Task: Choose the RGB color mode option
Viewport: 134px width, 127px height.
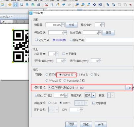Action: [49, 103]
